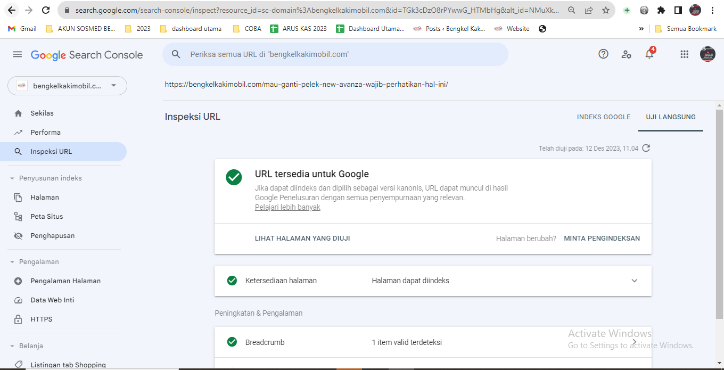The width and height of the screenshot is (724, 370).
Task: Collapse the Penyusunan indeks section
Action: (12, 178)
